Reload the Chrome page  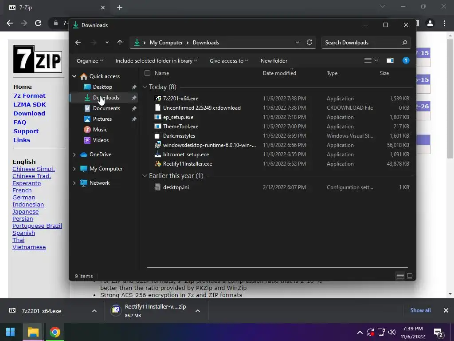click(38, 23)
